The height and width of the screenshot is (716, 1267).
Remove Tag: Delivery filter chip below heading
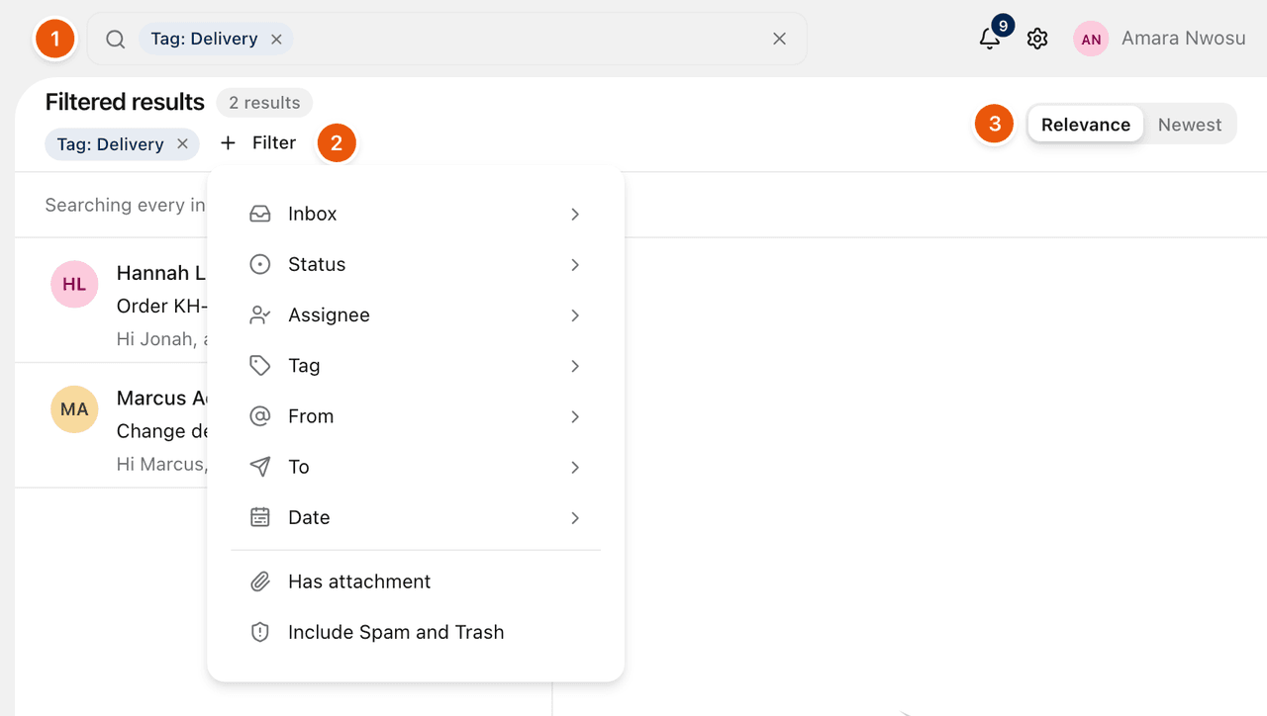[x=182, y=144]
